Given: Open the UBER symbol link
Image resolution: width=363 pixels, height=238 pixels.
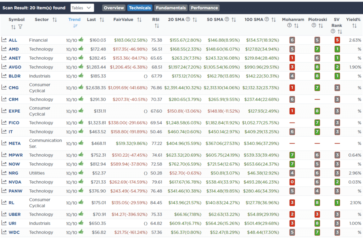Looking at the screenshot, I should (x=15, y=214).
